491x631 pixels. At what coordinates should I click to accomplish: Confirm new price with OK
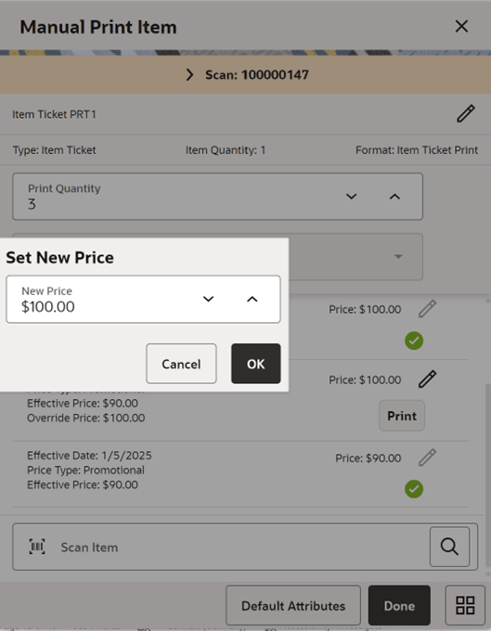pos(256,364)
